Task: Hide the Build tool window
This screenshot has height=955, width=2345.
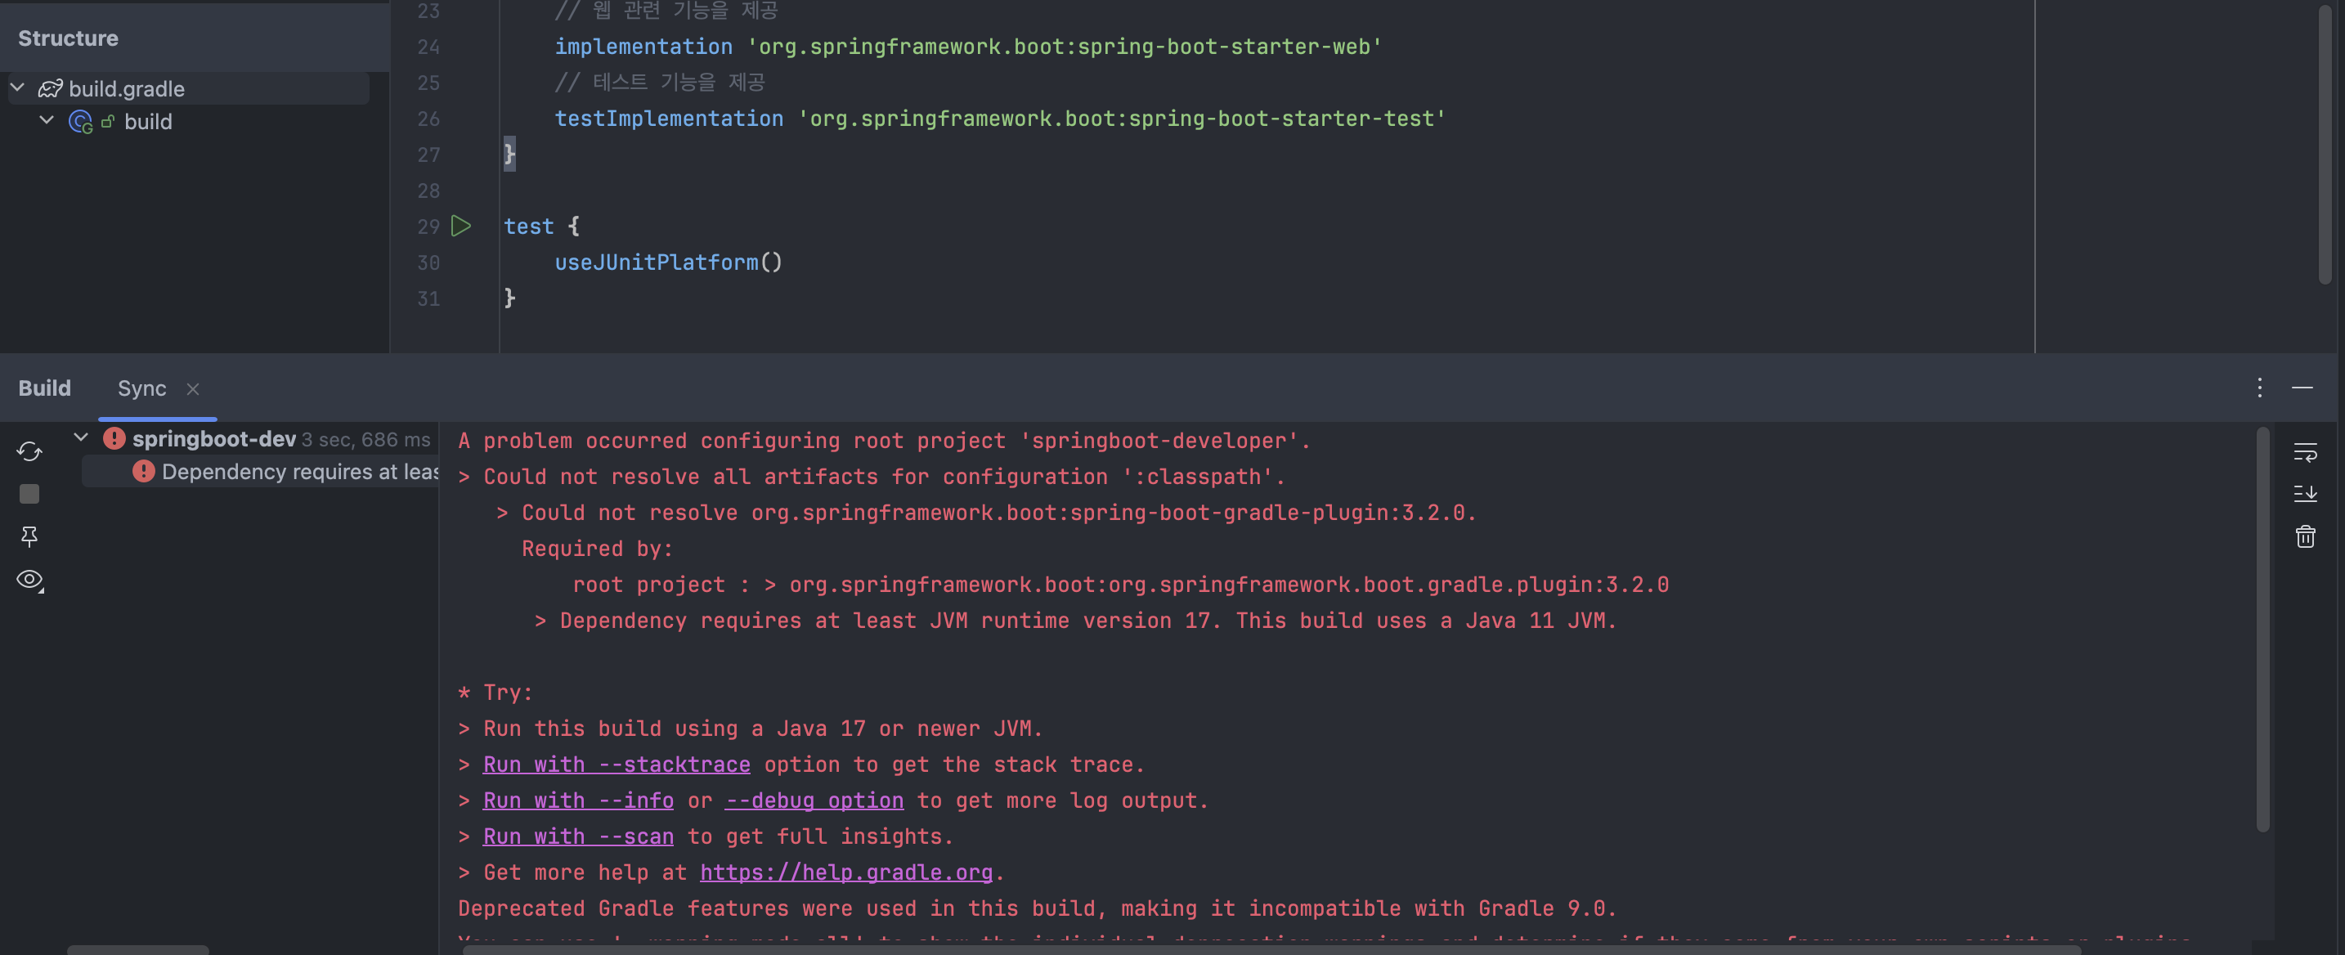Action: [2302, 388]
